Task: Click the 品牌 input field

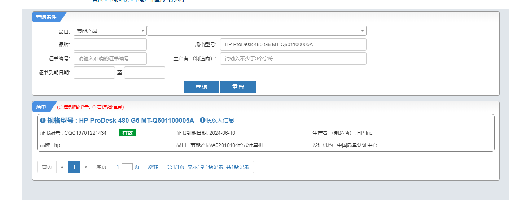Action: tap(110, 44)
